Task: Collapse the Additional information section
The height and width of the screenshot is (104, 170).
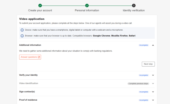Action: (153, 45)
